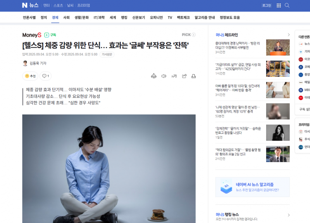Open the 팩트체크 menu item
The height and width of the screenshot is (223, 310).
tap(183, 17)
